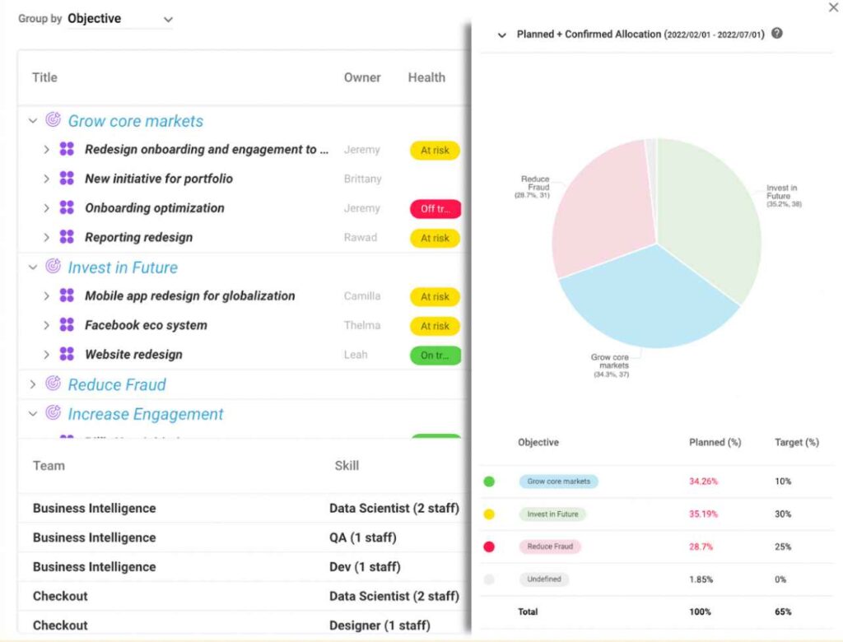Select Checkout Designer (1 staff) row
Image resolution: width=843 pixels, height=642 pixels.
(x=244, y=624)
